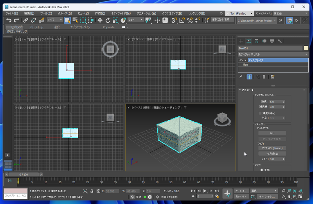Open the Utilities wrench panel tab

(x=280, y=41)
